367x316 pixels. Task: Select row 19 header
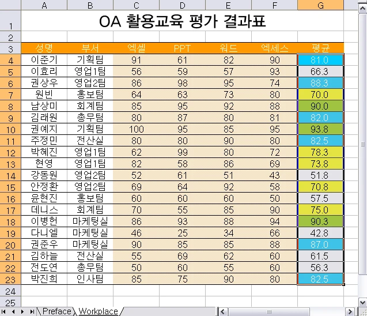coord(10,233)
